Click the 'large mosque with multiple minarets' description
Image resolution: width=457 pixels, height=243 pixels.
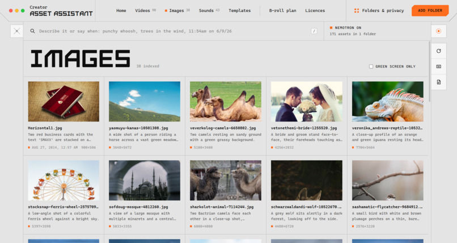pos(142,216)
